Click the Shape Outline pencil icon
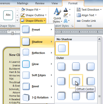The height and width of the screenshot is (104, 103). point(23,15)
